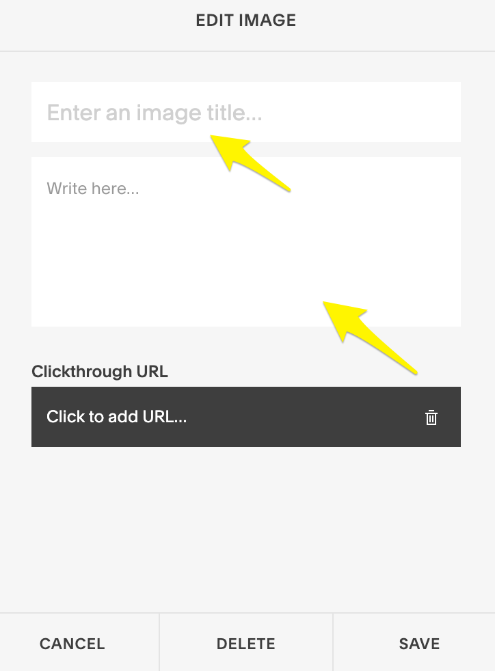Focus the image title input field
The height and width of the screenshot is (671, 495).
pyautogui.click(x=245, y=112)
